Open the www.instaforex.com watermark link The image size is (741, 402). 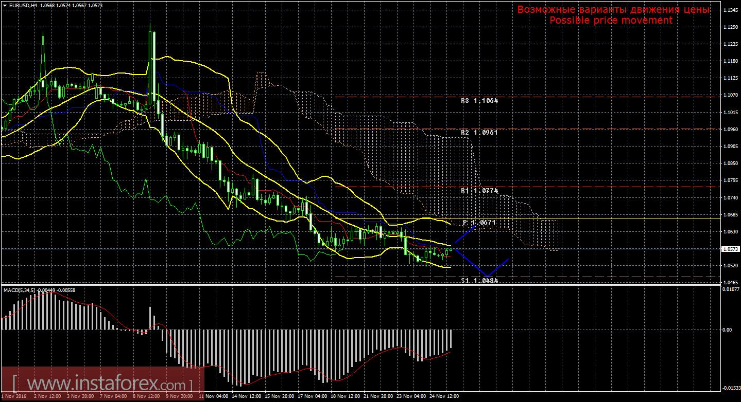pos(102,384)
